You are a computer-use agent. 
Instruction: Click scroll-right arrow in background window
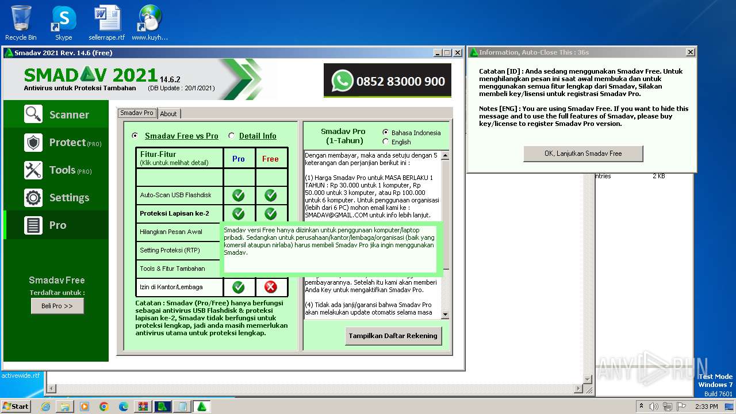(578, 389)
